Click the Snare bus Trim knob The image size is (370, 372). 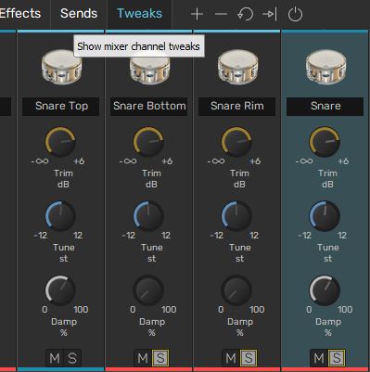[x=325, y=142]
